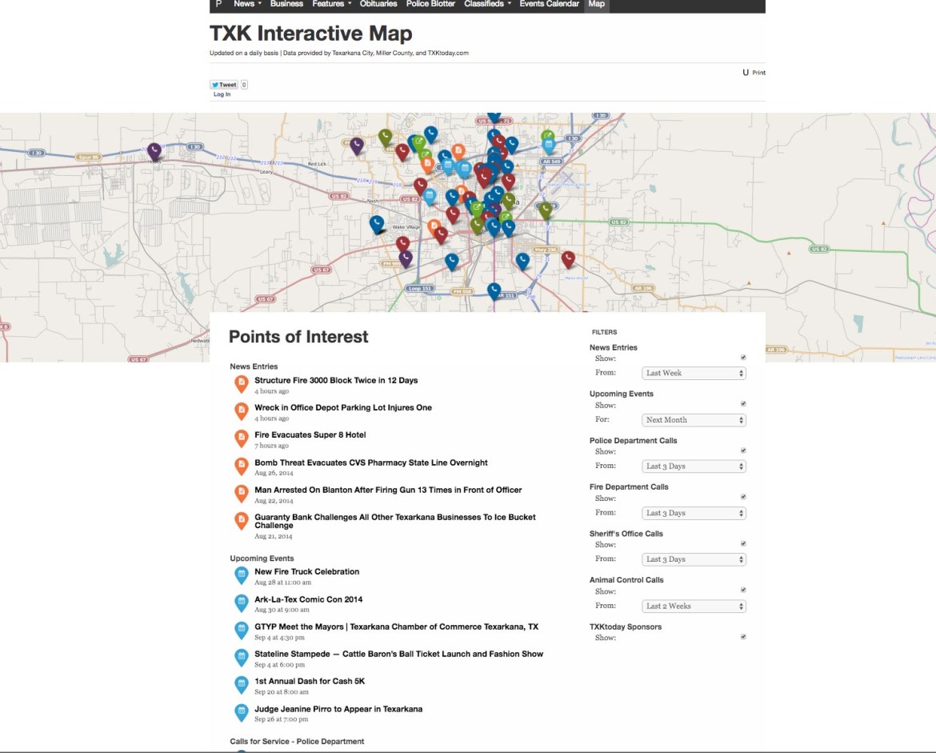Click the green map marker near AR 549
The width and height of the screenshot is (936, 753).
[547, 135]
